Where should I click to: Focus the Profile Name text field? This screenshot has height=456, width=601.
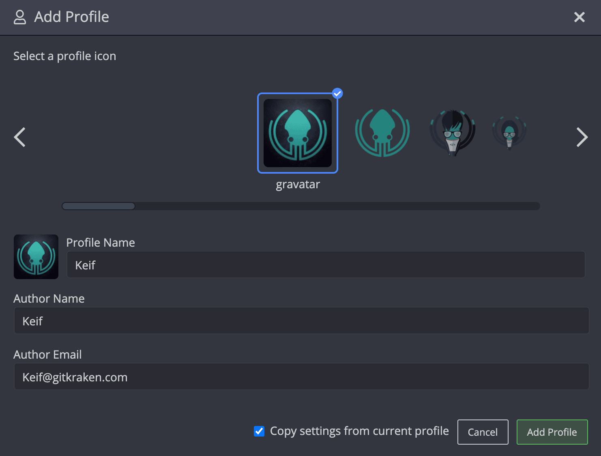pos(326,265)
